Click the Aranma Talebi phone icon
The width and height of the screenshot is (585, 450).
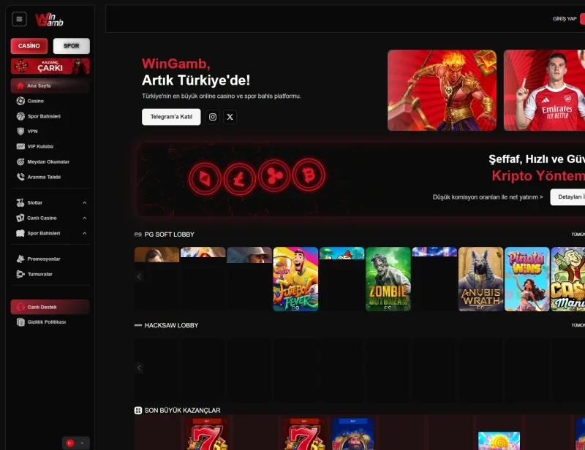(x=20, y=177)
